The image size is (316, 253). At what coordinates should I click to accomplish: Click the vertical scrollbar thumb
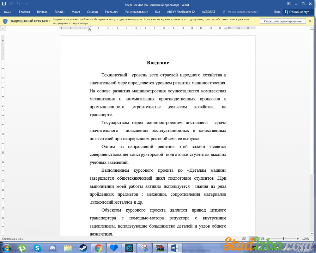[x=312, y=102]
